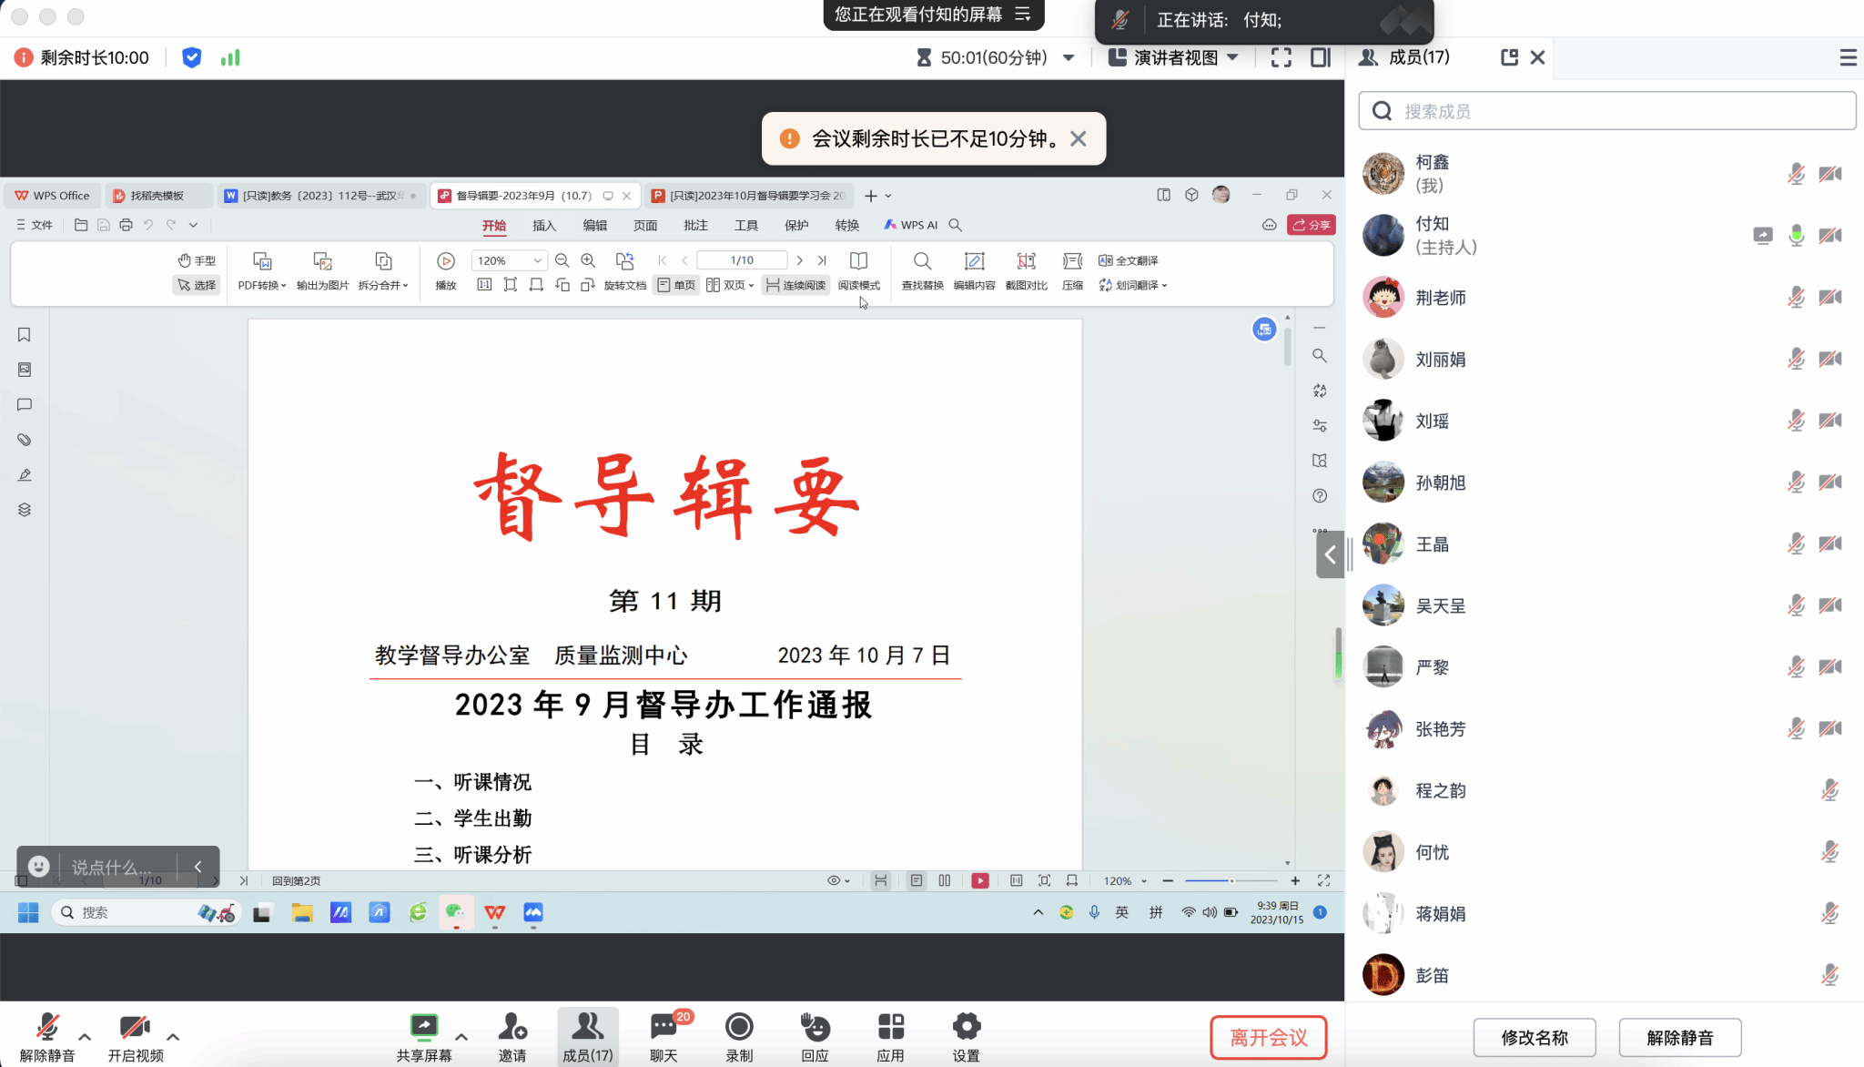Enter fullscreen with the expand icon
This screenshot has height=1067, width=1864.
click(x=1281, y=57)
